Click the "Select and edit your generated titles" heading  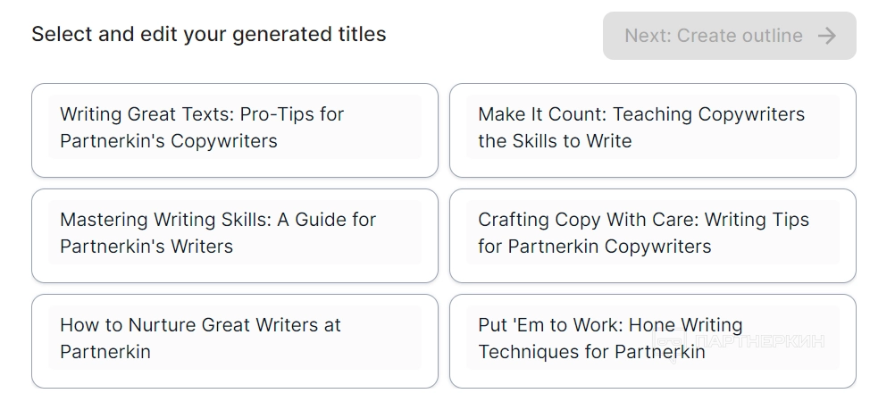[209, 35]
